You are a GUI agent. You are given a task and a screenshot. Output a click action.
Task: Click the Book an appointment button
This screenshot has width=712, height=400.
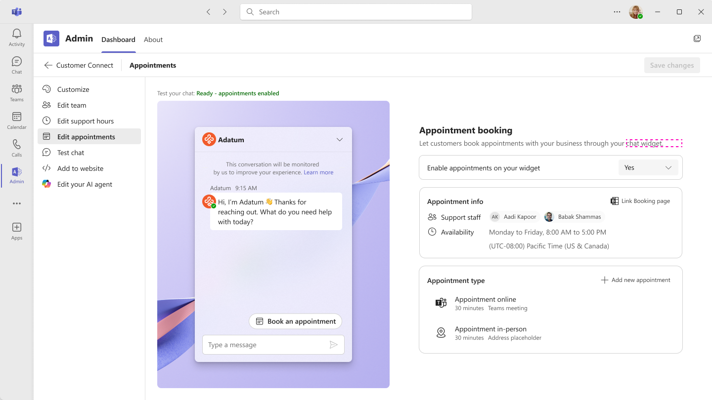[295, 321]
